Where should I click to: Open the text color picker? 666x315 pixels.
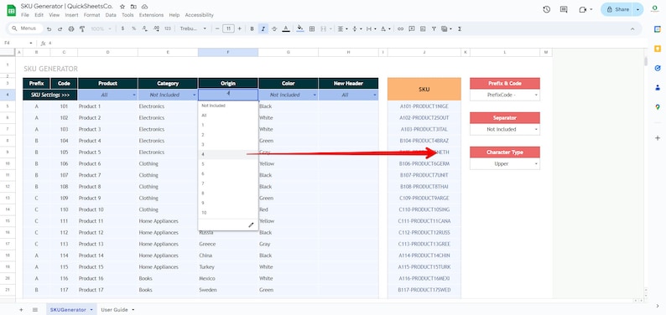coord(286,28)
